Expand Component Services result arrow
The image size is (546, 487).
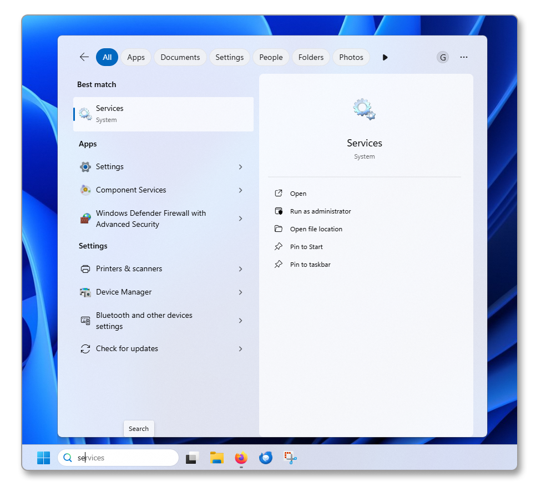pyautogui.click(x=240, y=190)
